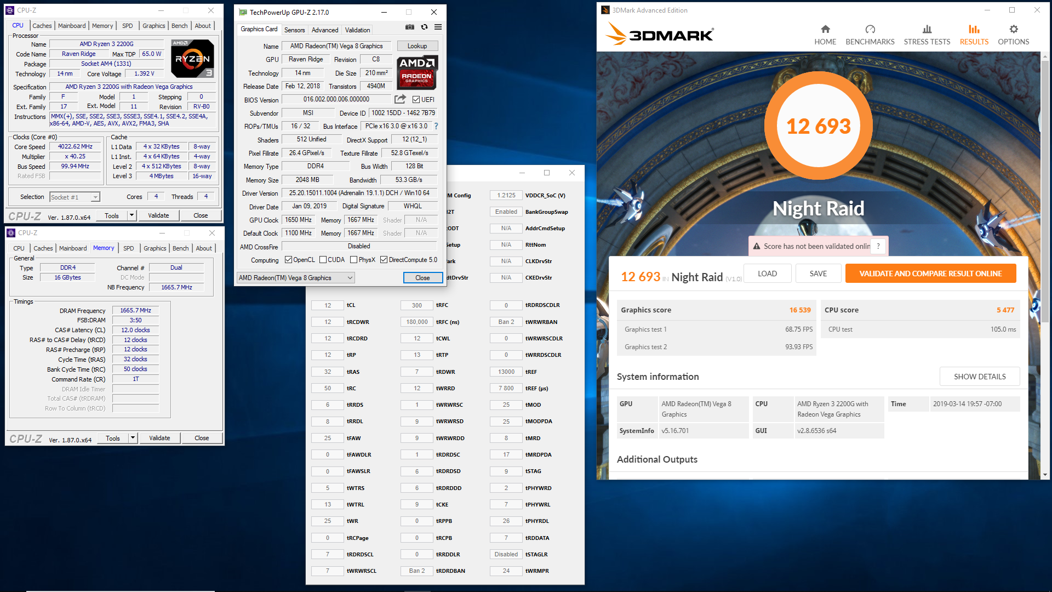Click the LOAD button in 3DMark
The height and width of the screenshot is (592, 1052).
pyautogui.click(x=767, y=274)
